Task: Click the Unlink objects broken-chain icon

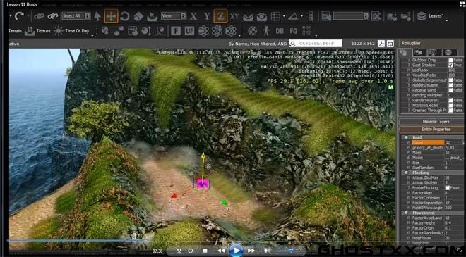Action: 53,16
